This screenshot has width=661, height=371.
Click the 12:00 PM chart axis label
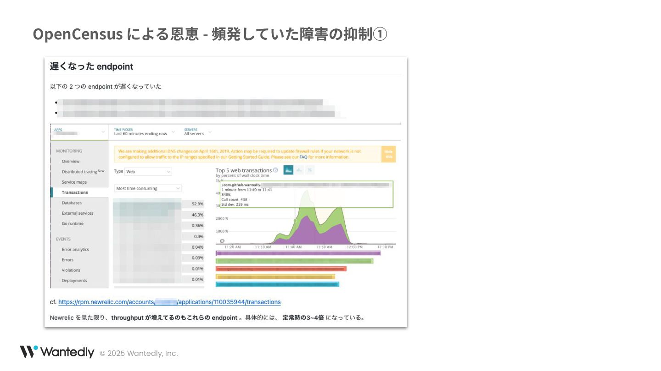(354, 247)
